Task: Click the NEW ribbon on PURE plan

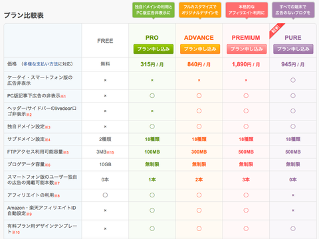Action: tap(276, 30)
